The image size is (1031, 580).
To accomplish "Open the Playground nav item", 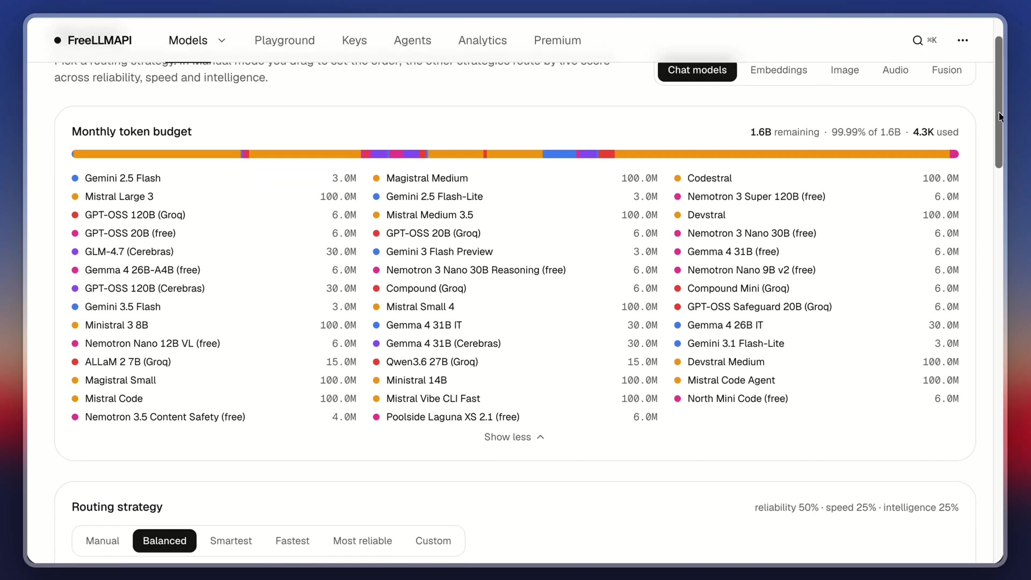I will coord(285,40).
